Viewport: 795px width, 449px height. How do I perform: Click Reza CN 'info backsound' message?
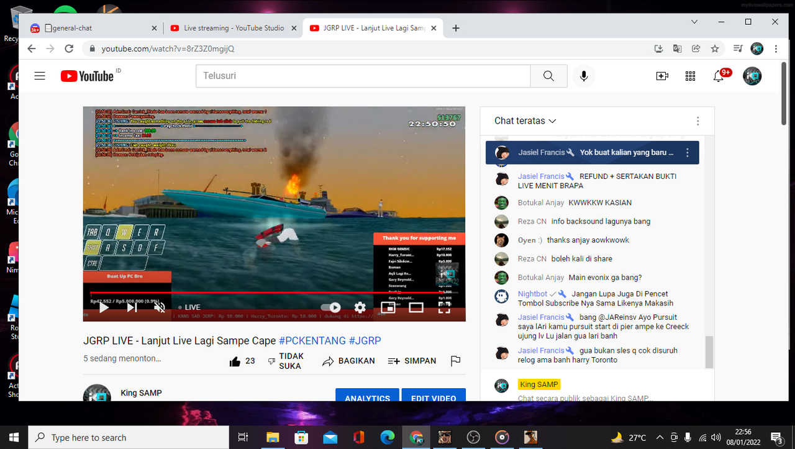pyautogui.click(x=601, y=221)
